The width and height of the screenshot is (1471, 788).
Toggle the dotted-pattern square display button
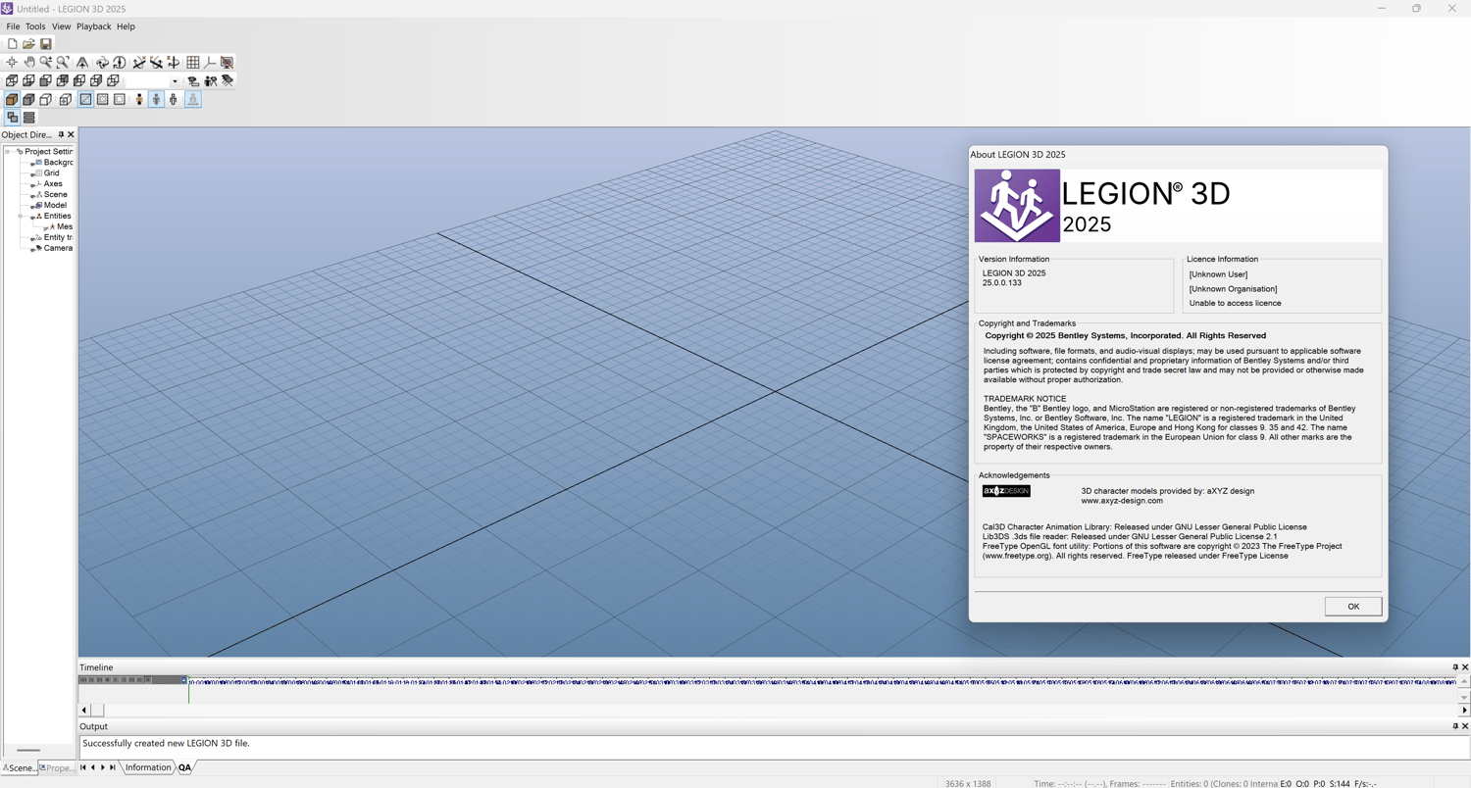tap(102, 100)
